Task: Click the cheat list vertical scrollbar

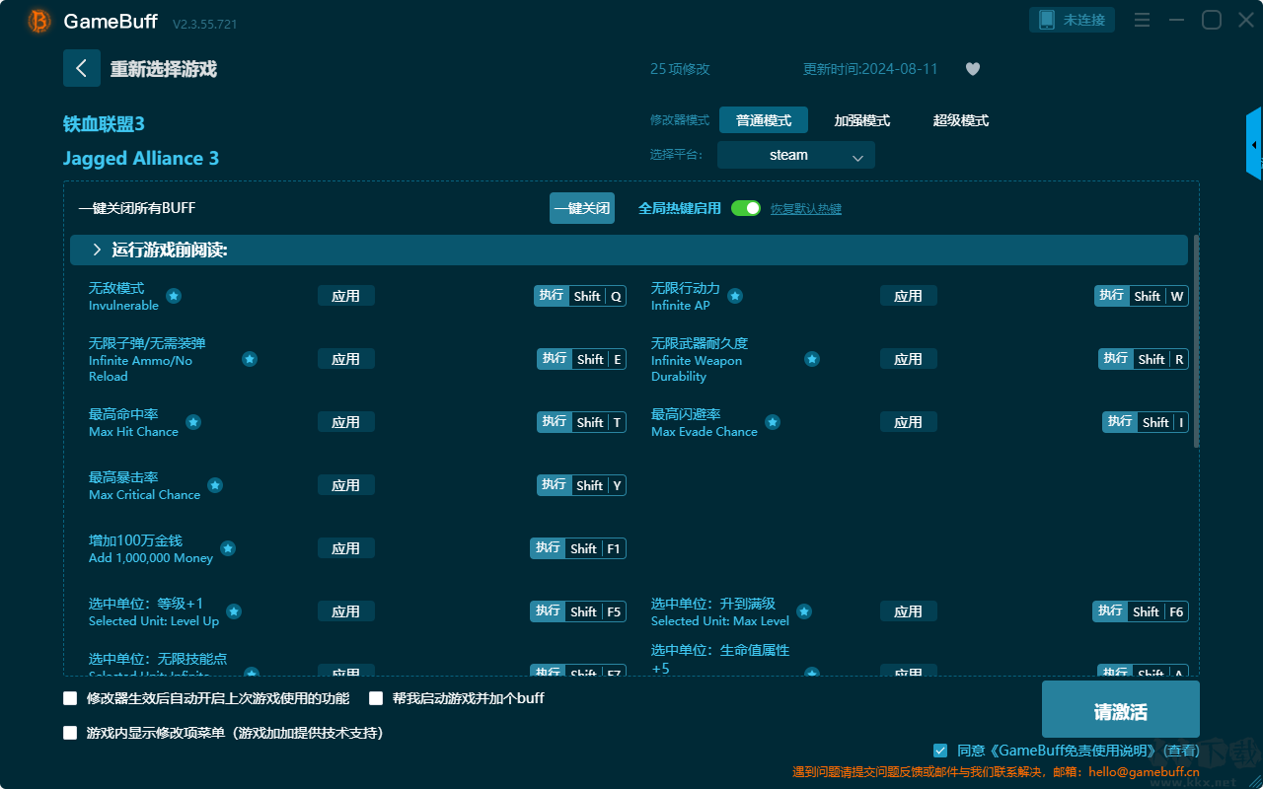Action: tap(1197, 341)
